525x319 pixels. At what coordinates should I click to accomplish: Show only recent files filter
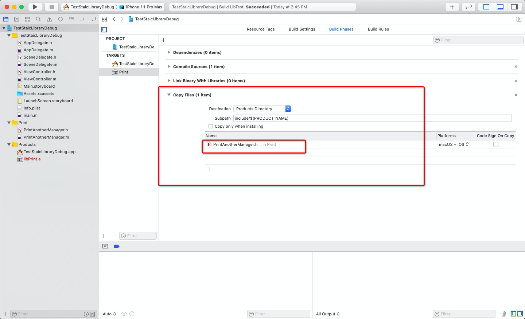(86, 314)
